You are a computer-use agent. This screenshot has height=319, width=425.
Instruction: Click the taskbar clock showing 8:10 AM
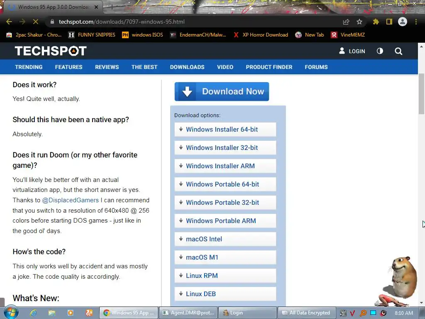[x=403, y=313]
